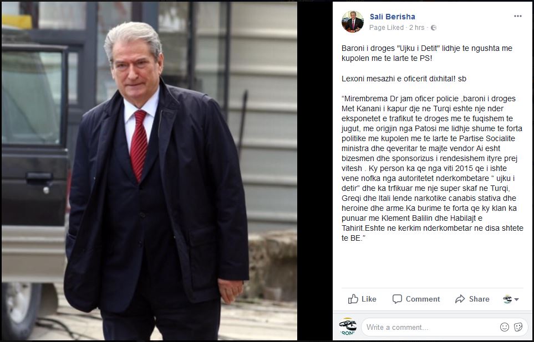Open the three-dot post options menu
Screen dimensions: 534x342
(x=518, y=16)
